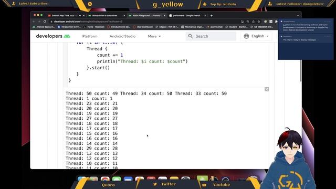Click the developers Android logo

tap(53, 36)
